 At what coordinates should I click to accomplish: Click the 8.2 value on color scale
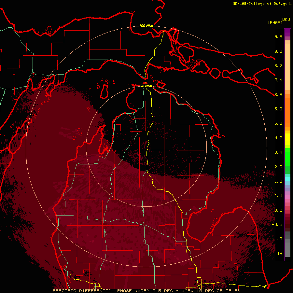278,65
